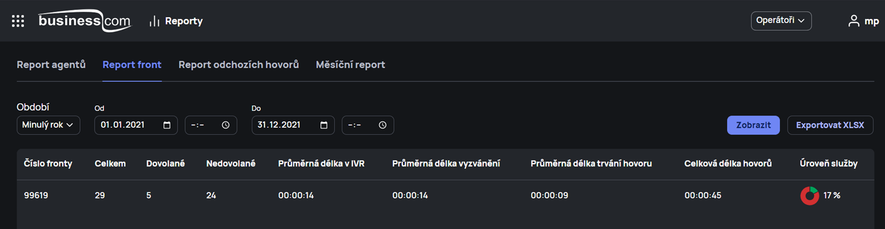This screenshot has width=885, height=229.
Task: Click the service level donut chart
Action: pos(810,195)
